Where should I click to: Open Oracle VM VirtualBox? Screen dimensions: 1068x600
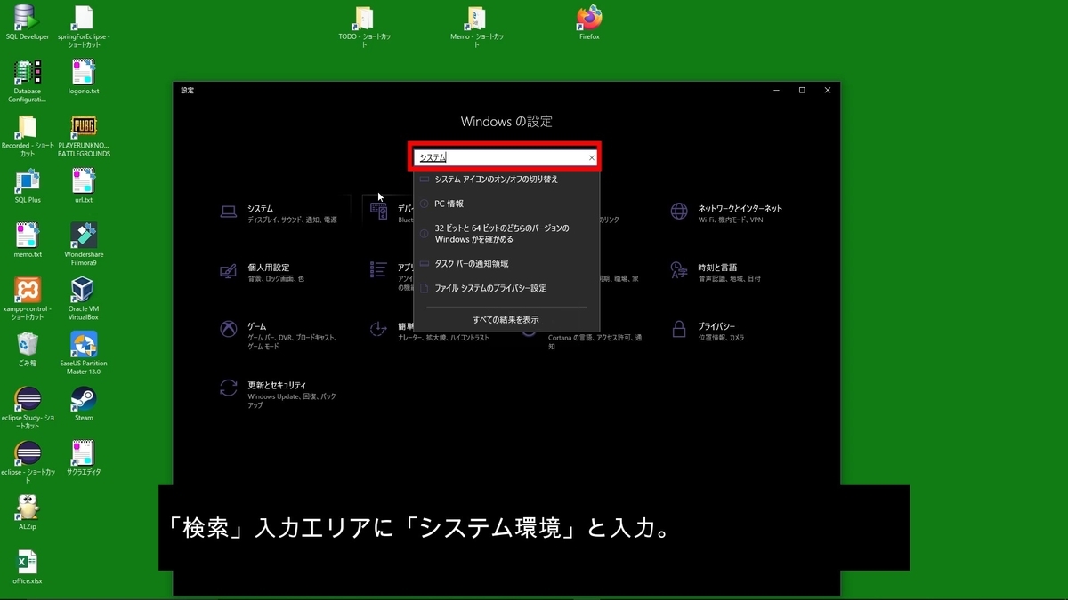coord(83,295)
